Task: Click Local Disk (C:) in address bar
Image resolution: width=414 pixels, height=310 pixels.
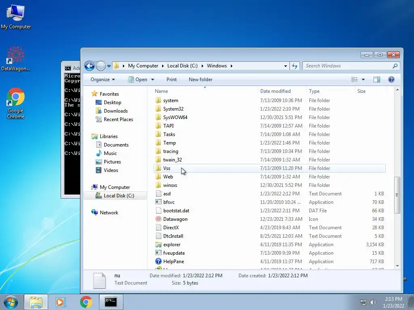Action: point(182,66)
